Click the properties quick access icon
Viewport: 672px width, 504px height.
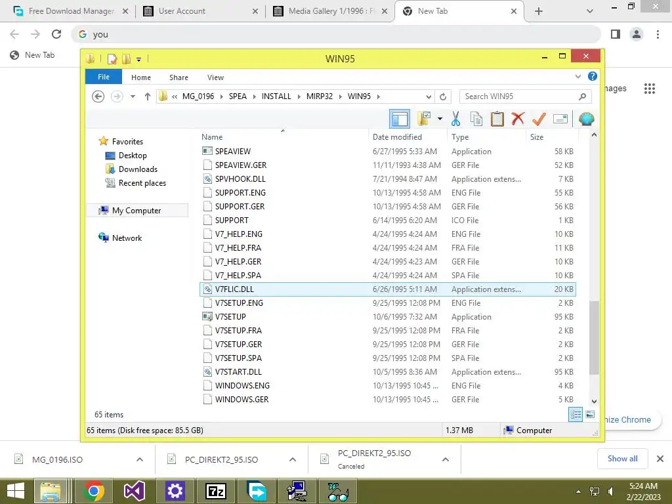point(112,58)
